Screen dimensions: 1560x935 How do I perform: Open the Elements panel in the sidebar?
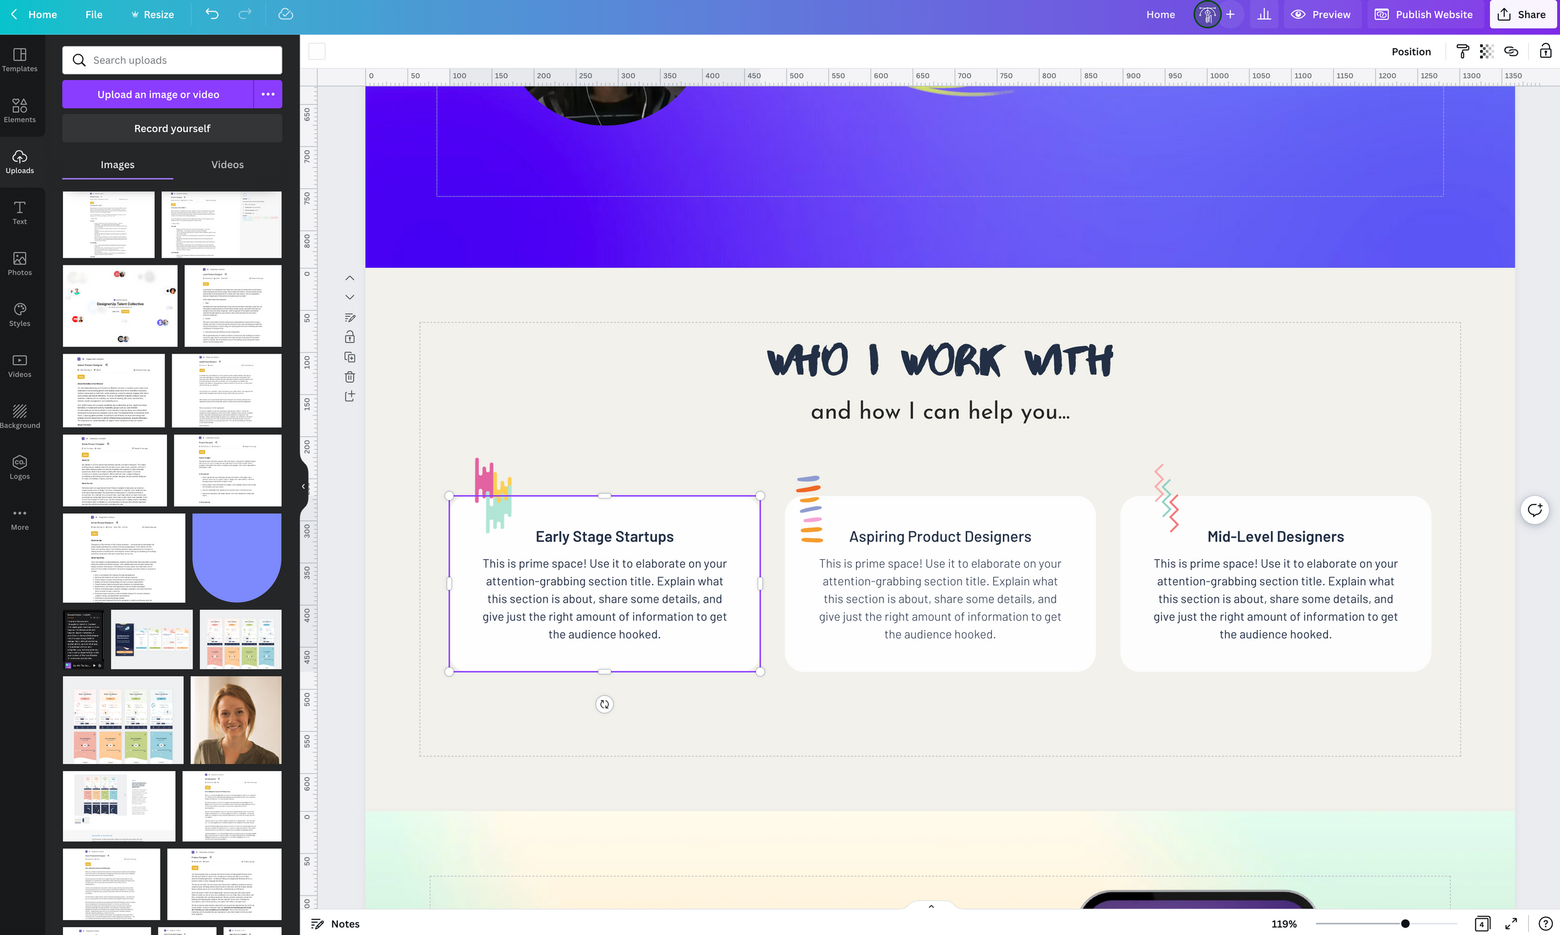coord(19,111)
